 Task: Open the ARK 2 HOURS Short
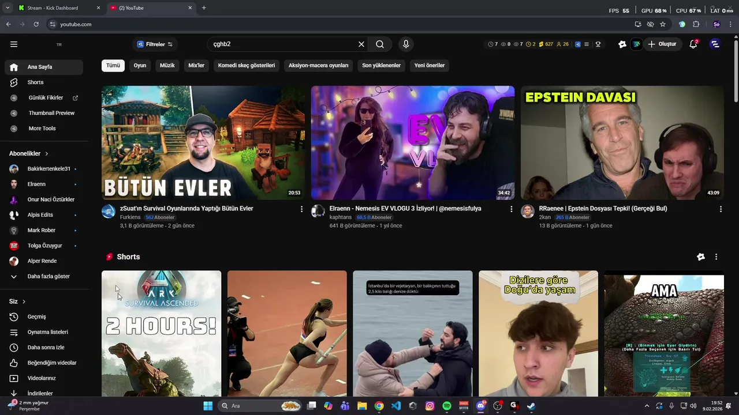[161, 333]
